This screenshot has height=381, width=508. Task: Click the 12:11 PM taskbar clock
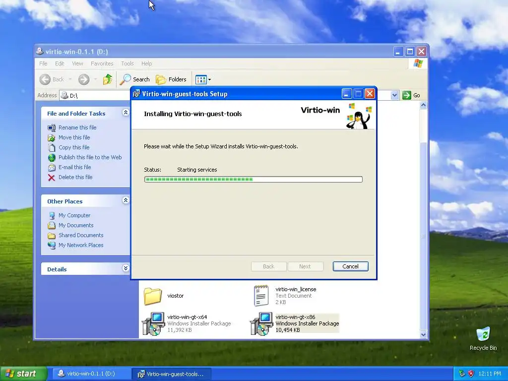pyautogui.click(x=490, y=374)
